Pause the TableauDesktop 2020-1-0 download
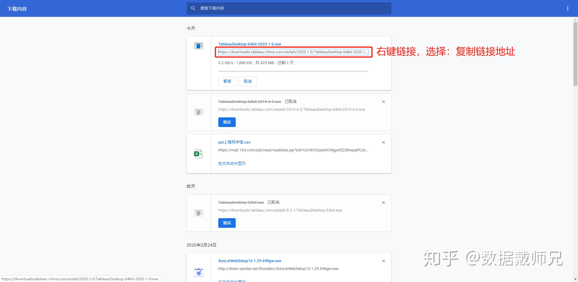578x282 pixels. click(x=227, y=82)
